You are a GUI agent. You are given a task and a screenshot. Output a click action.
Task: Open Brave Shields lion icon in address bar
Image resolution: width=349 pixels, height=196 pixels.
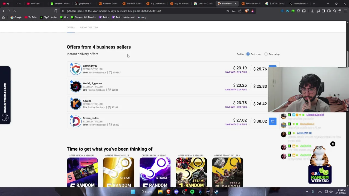click(247, 11)
